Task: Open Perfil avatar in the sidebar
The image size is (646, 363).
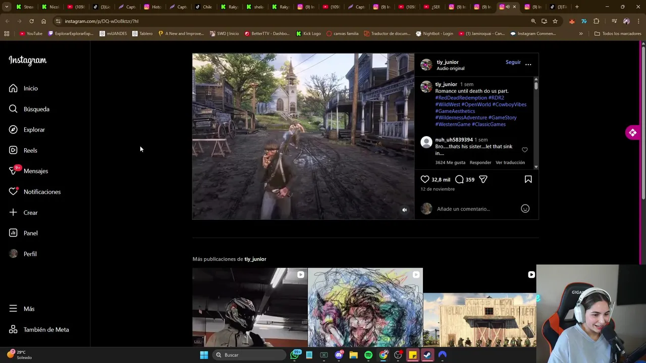Action: (13, 254)
